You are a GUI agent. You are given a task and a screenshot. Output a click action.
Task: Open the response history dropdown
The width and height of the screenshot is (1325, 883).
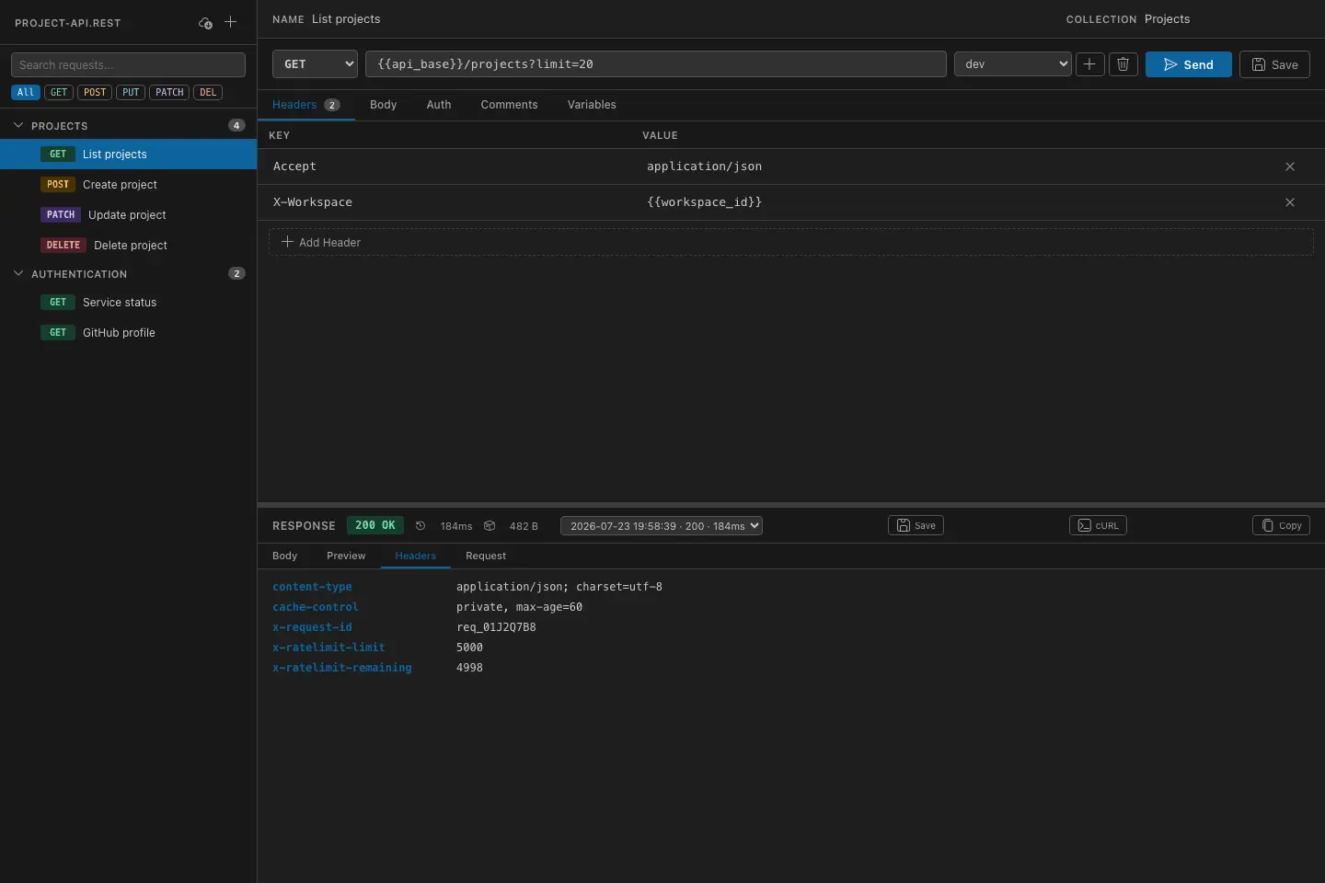point(662,526)
